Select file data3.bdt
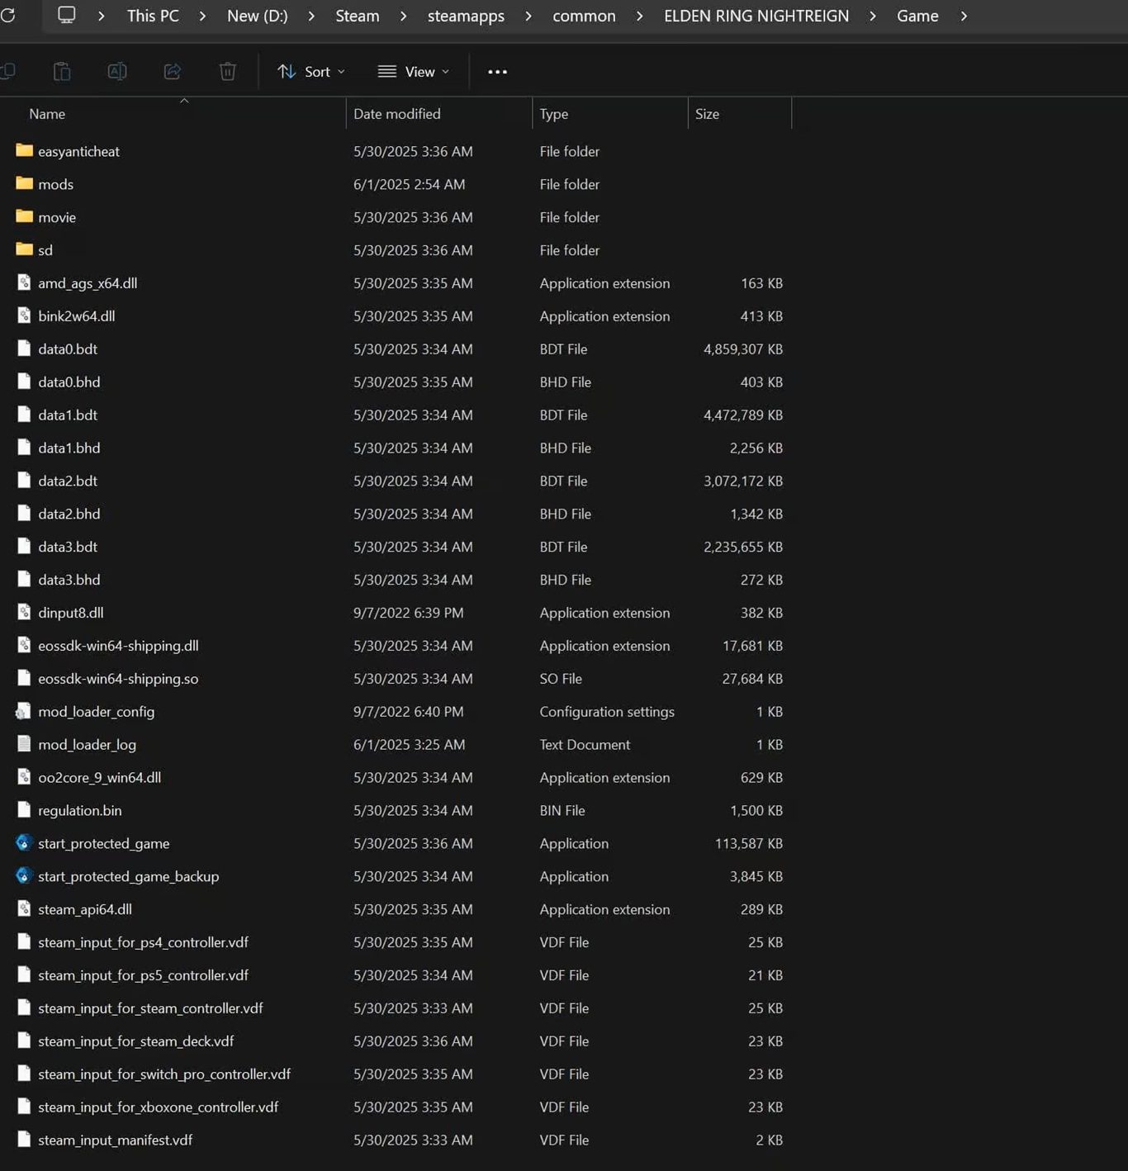This screenshot has width=1128, height=1171. [68, 547]
